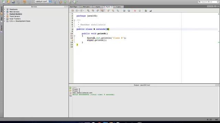Click the hint bulb icon on line 13

pyautogui.click(x=73, y=40)
